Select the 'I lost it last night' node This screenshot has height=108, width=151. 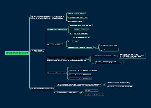95,95
